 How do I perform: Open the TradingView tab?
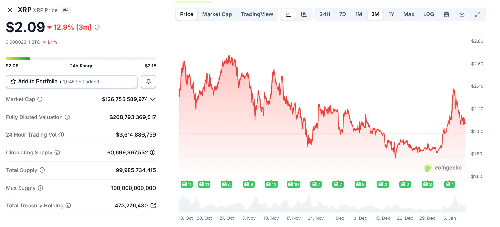pos(257,14)
